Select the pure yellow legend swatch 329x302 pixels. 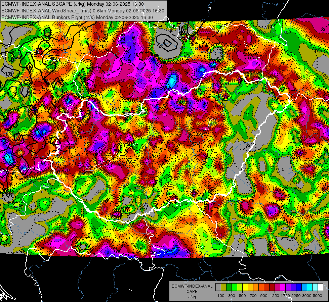click(245, 287)
